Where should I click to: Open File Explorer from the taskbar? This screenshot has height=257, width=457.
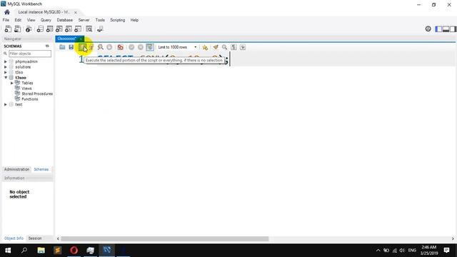click(41, 251)
